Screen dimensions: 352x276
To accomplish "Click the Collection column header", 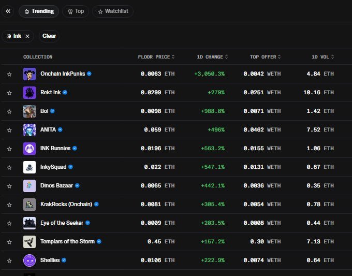I will click(38, 57).
